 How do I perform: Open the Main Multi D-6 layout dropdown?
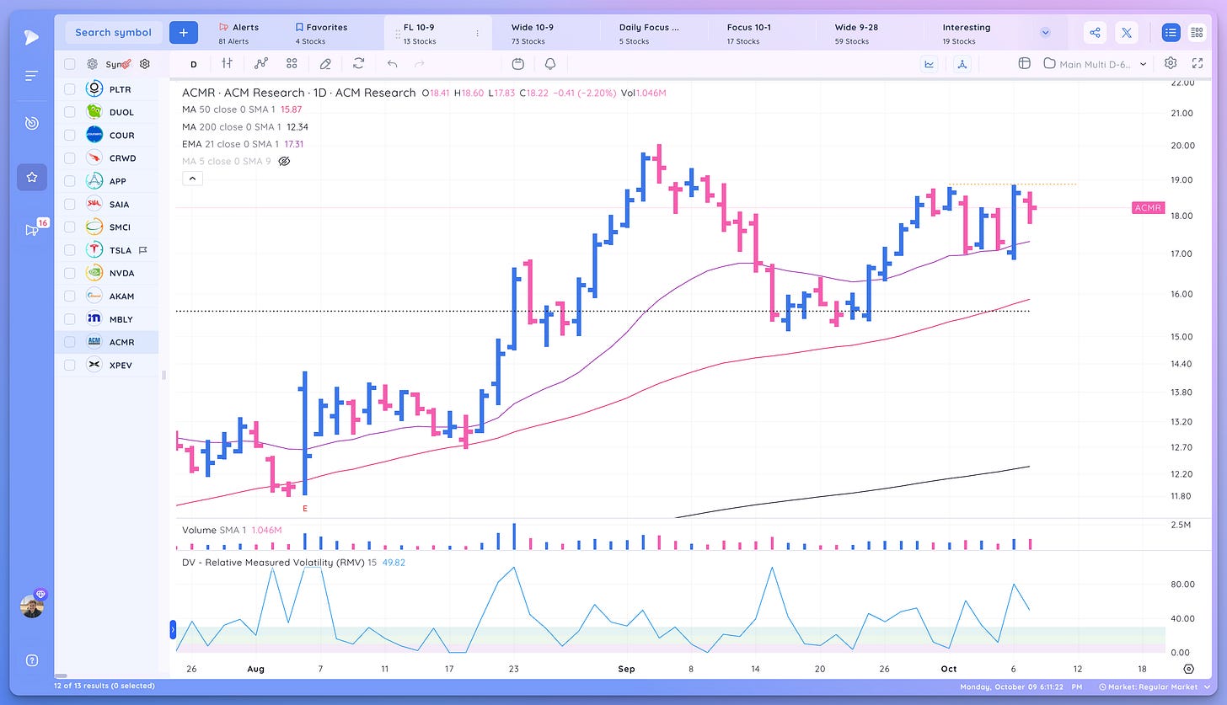click(x=1095, y=63)
